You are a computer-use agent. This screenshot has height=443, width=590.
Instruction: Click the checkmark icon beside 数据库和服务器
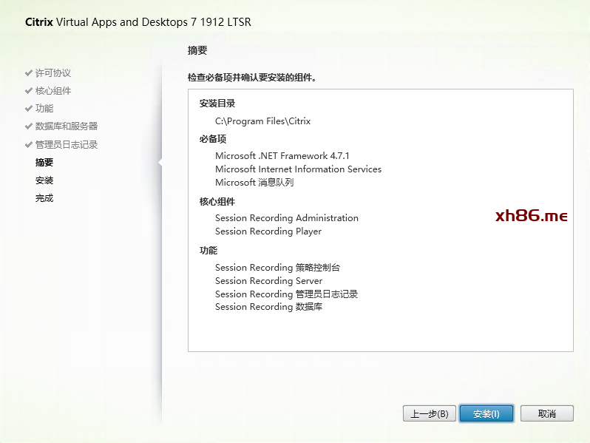pyautogui.click(x=29, y=126)
